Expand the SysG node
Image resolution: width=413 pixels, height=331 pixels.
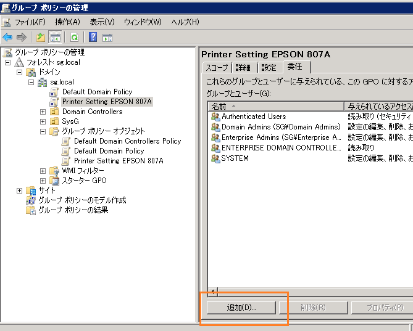[43, 121]
